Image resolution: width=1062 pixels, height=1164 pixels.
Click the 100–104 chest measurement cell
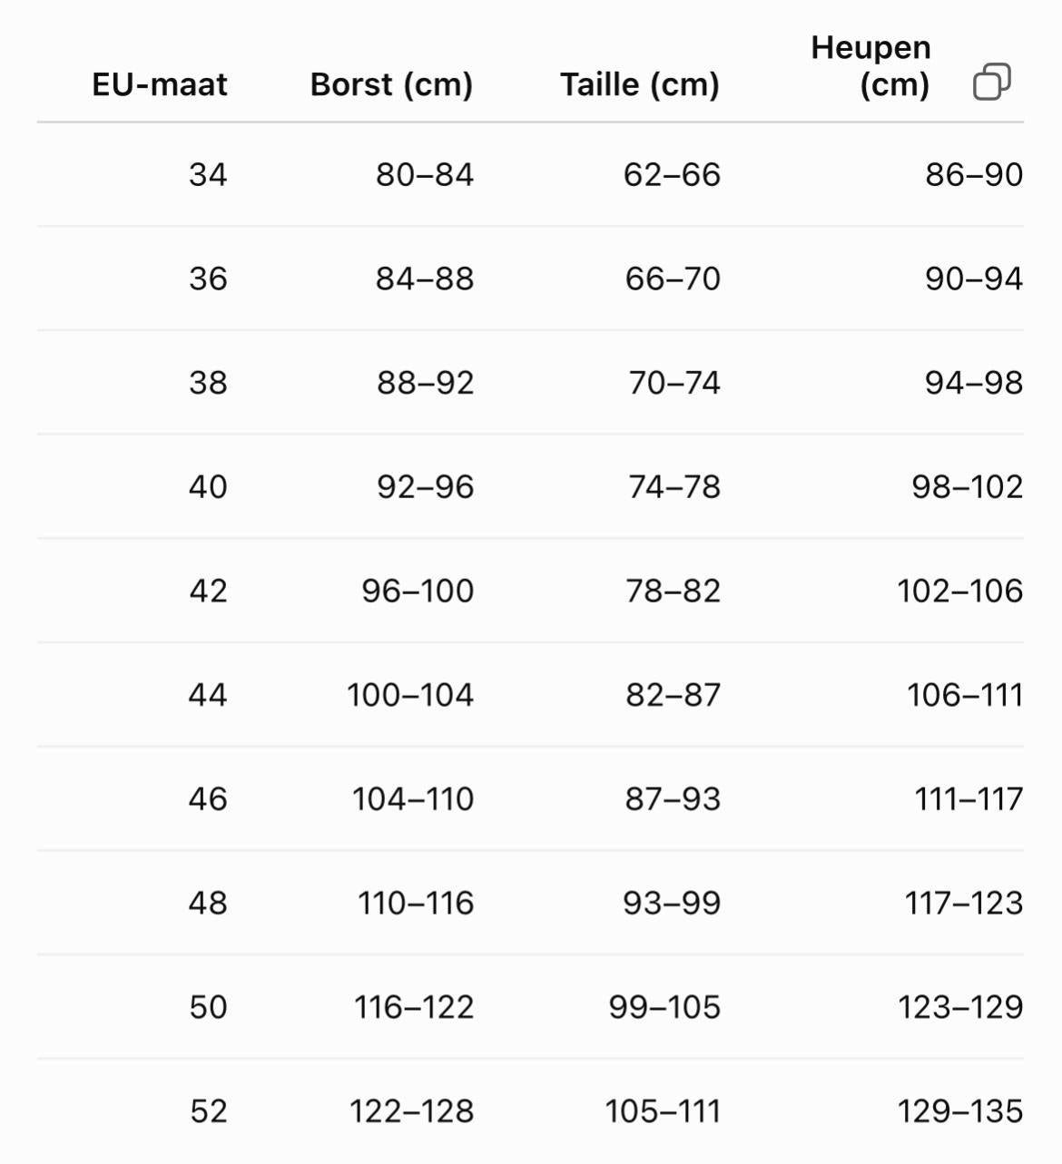410,695
